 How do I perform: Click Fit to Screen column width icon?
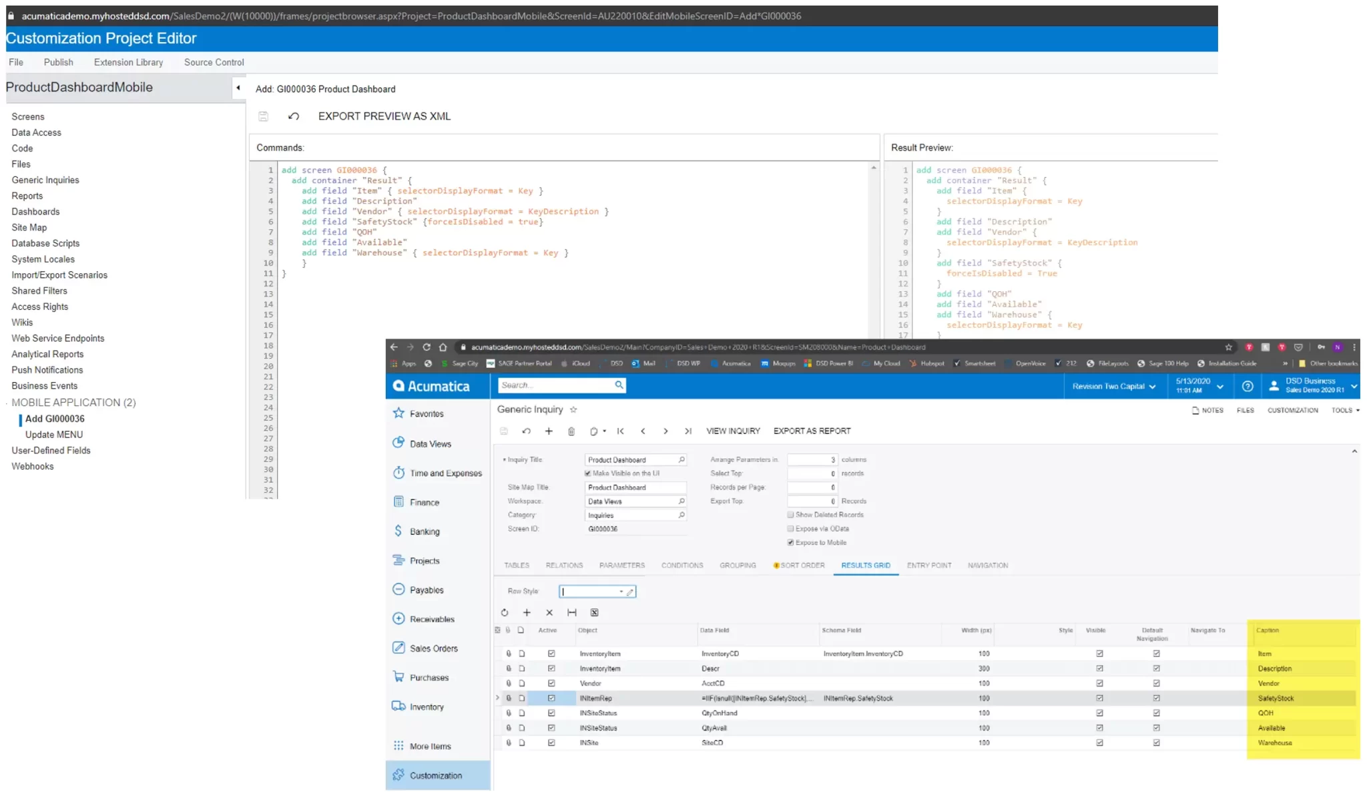(572, 613)
